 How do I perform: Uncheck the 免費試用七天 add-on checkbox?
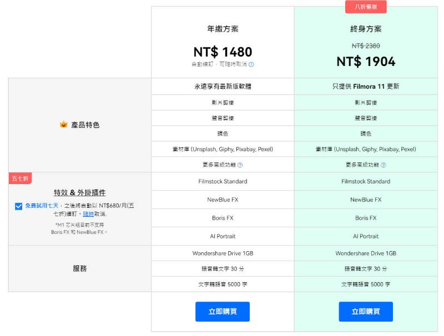point(19,206)
